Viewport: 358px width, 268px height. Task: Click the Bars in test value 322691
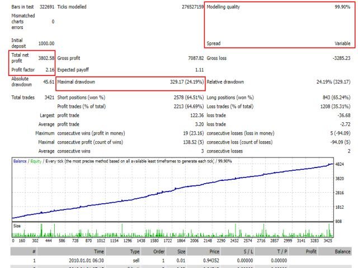tap(47, 7)
